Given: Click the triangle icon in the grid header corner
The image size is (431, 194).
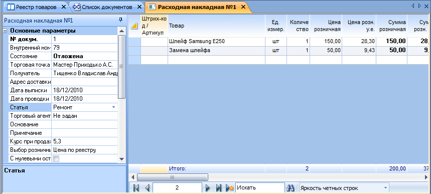Looking at the screenshot, I should pos(134,26).
